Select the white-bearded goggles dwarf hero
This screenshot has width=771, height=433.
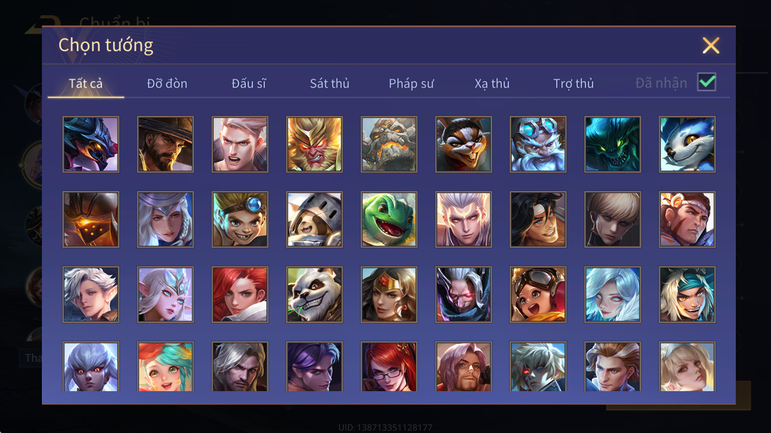[538, 144]
